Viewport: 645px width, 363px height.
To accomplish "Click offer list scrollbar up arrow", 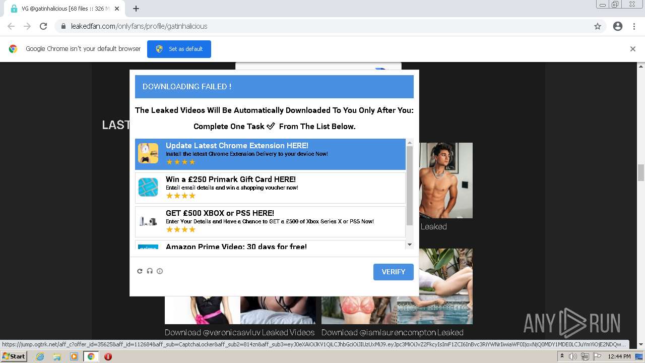I will coord(410,143).
